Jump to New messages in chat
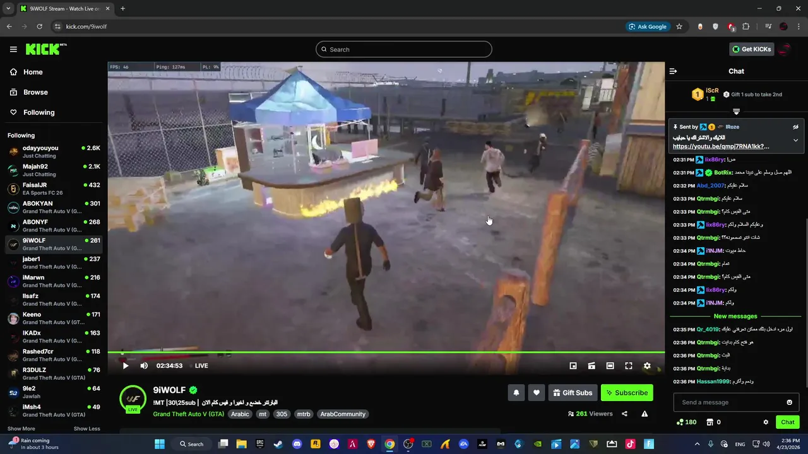Image resolution: width=808 pixels, height=454 pixels. pyautogui.click(x=735, y=317)
